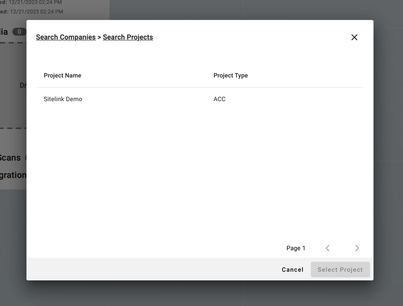The height and width of the screenshot is (306, 403).
Task: Click the table header divider line
Action: (200, 88)
